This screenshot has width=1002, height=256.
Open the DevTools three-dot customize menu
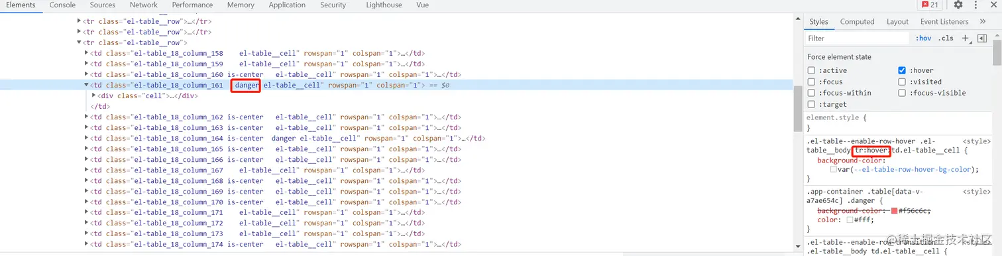click(x=975, y=5)
